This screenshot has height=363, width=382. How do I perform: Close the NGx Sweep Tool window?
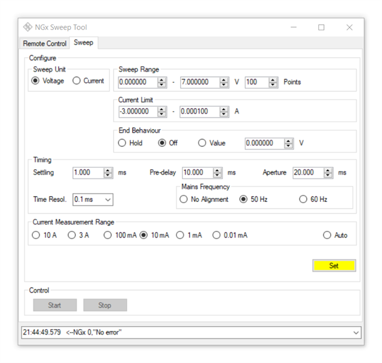349,27
